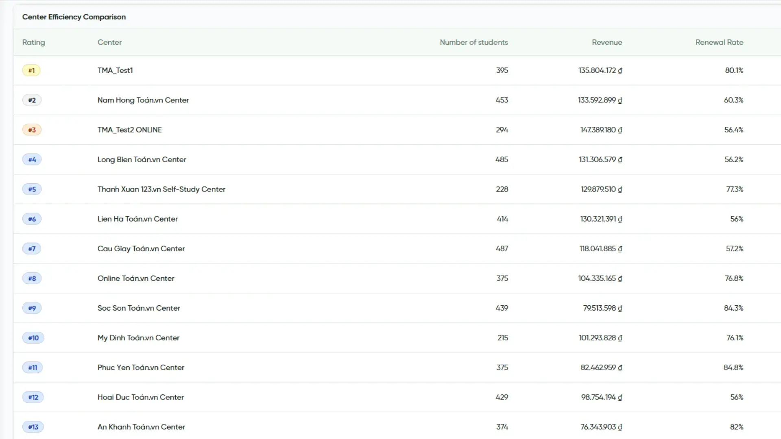
Task: Click the #12 rating badge
Action: (33, 397)
